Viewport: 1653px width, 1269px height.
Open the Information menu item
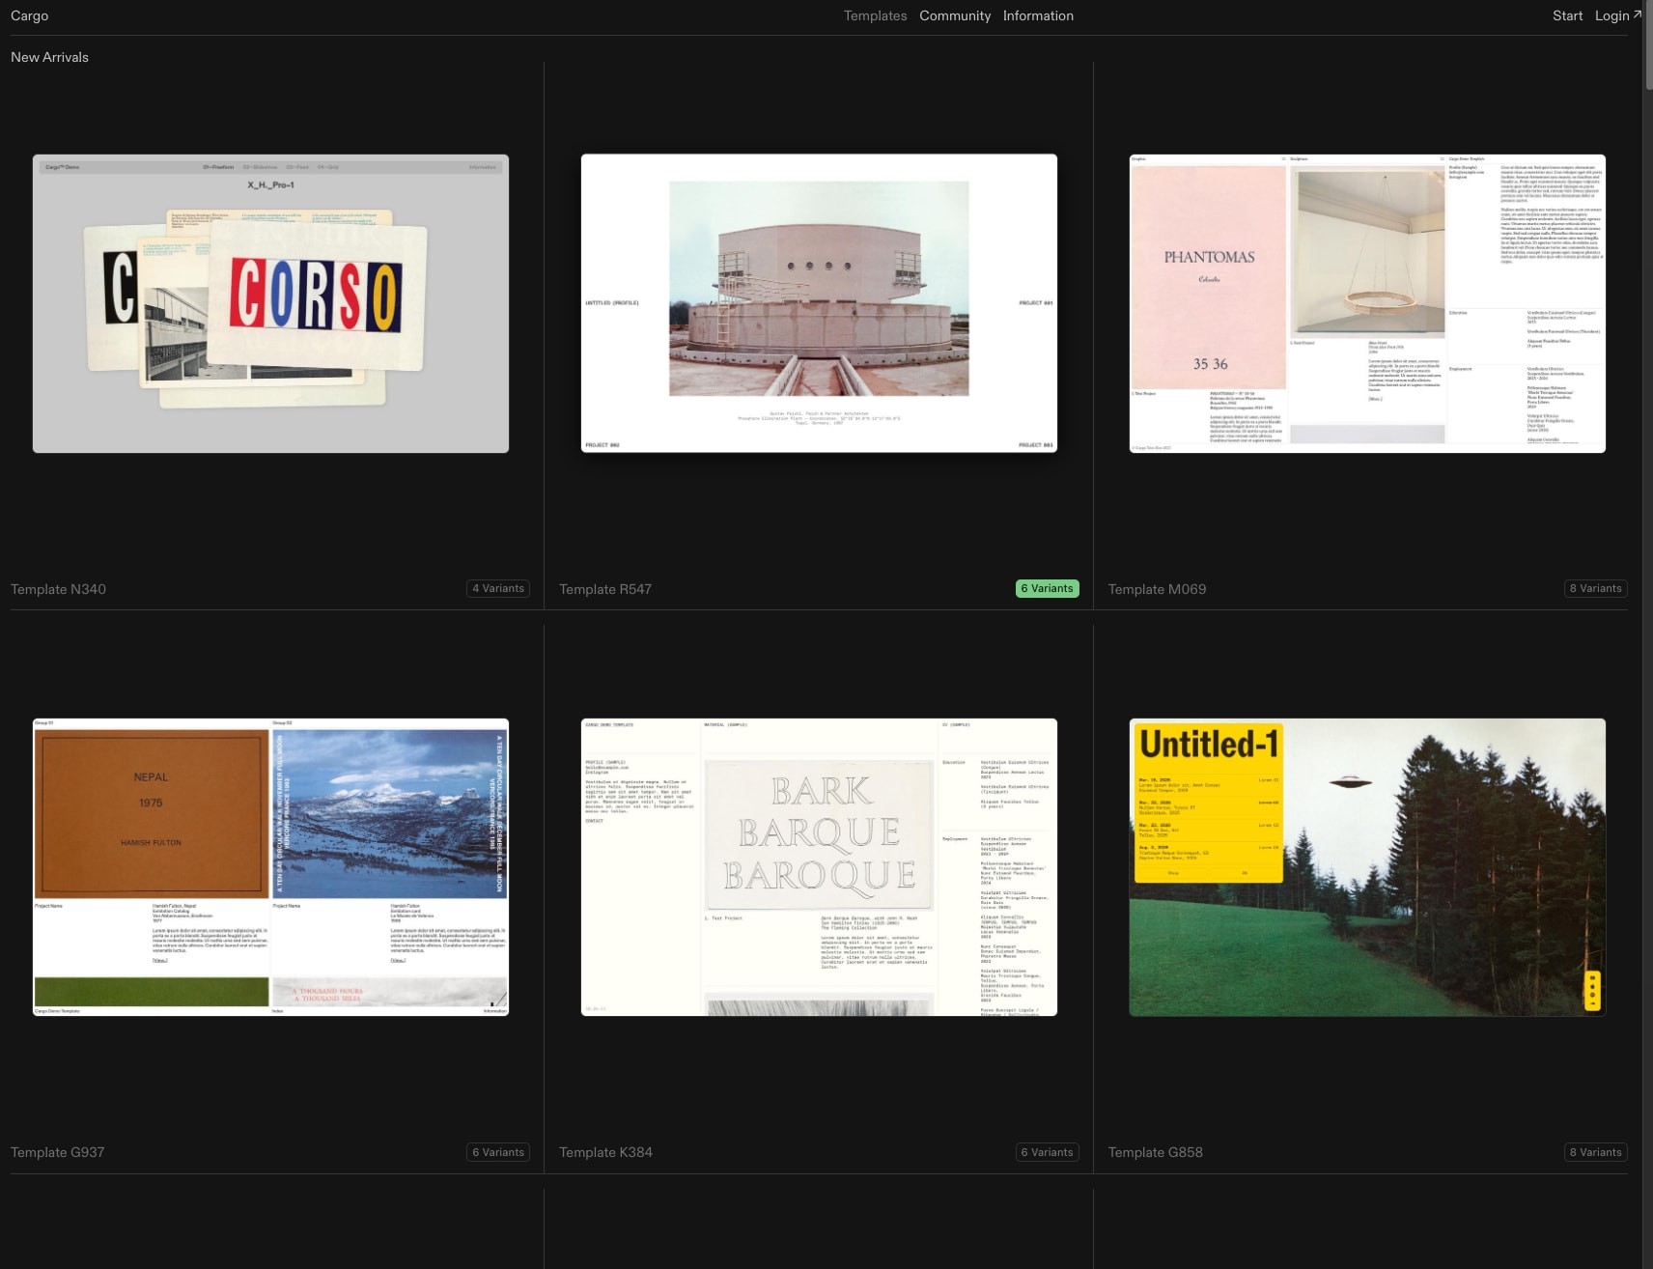point(1038,15)
